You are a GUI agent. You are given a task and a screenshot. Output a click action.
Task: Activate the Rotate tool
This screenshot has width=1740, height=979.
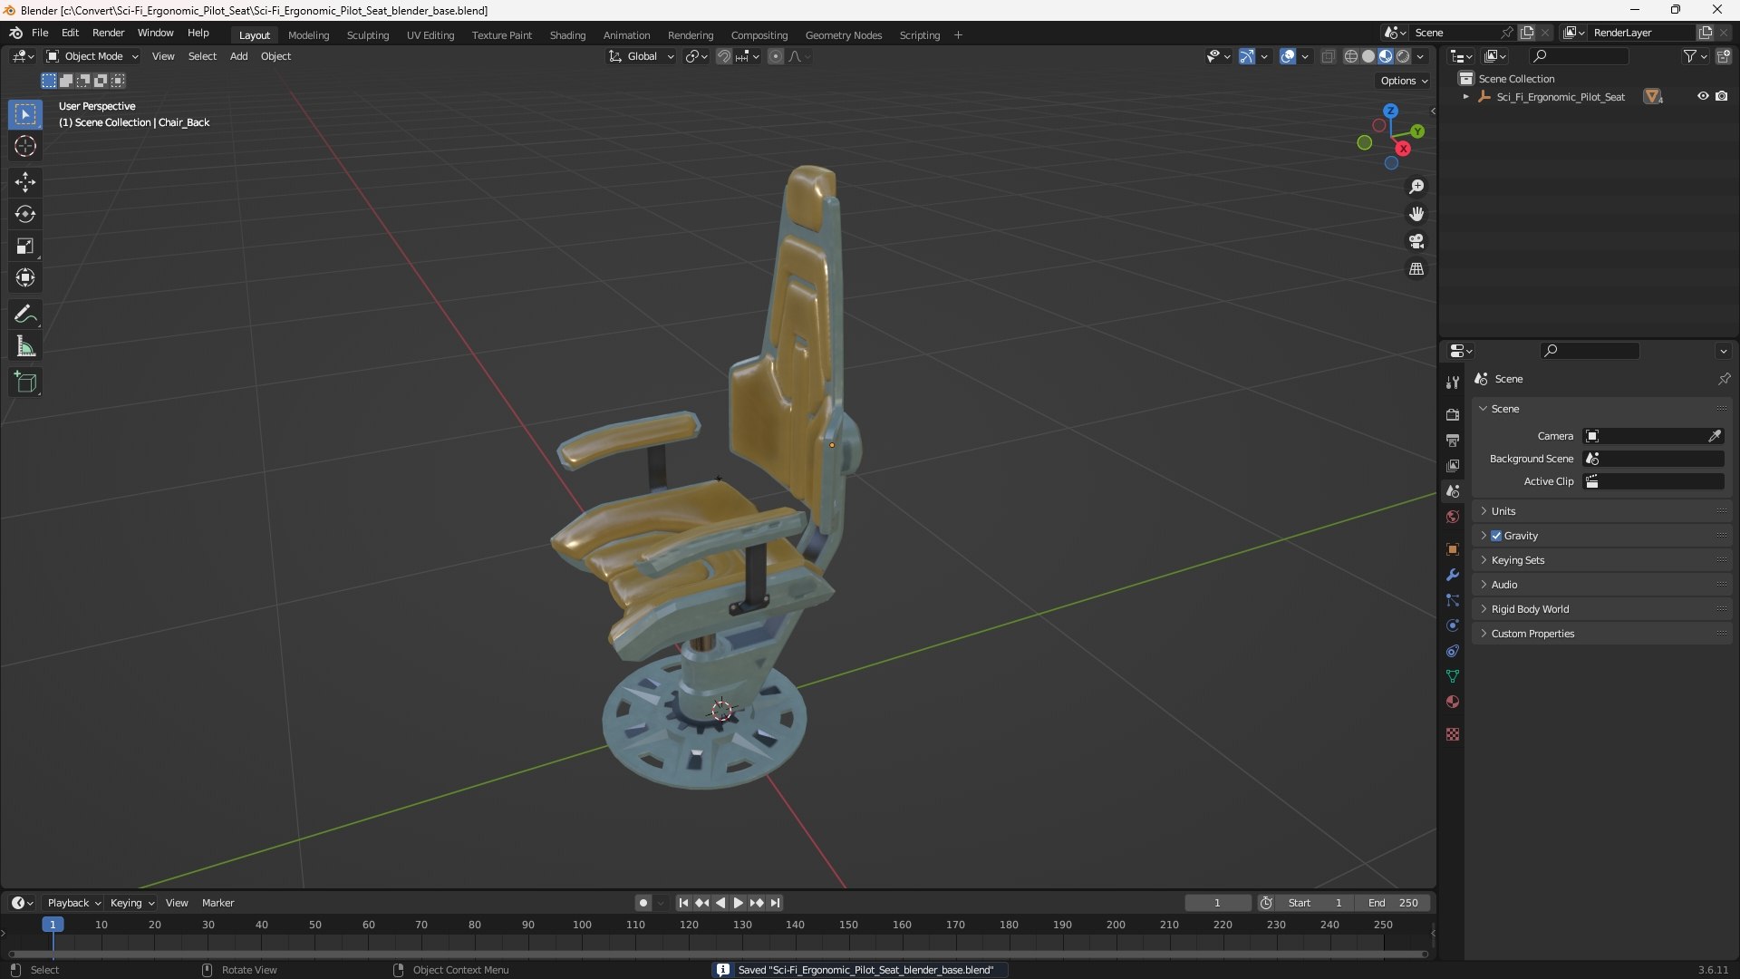[x=25, y=214]
